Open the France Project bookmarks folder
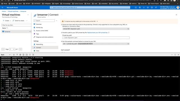Image resolution: width=180 pixels, height=101 pixels. [154, 4]
